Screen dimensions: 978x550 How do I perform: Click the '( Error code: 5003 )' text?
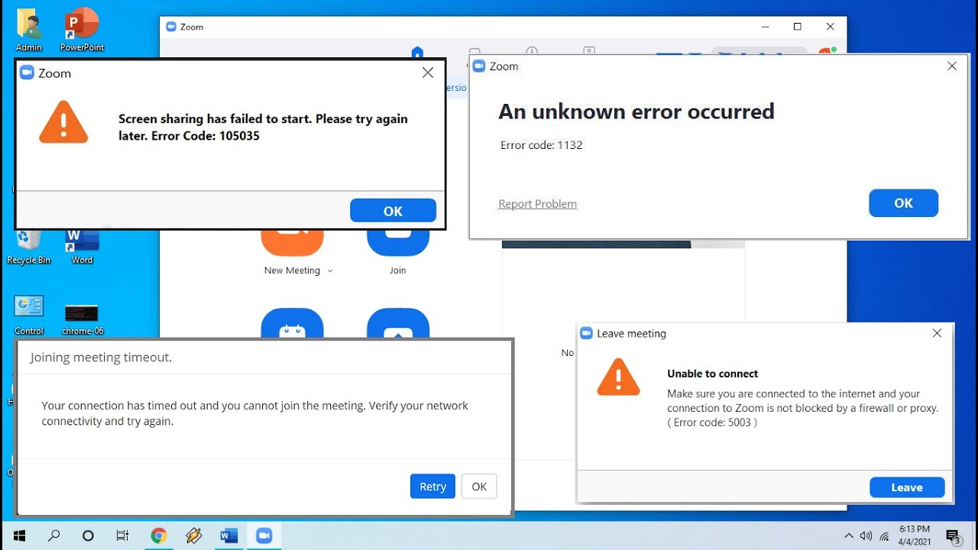tap(712, 422)
